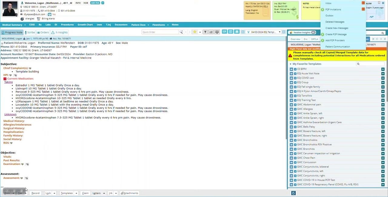
Task: Click the Record button
Action: (35, 193)
